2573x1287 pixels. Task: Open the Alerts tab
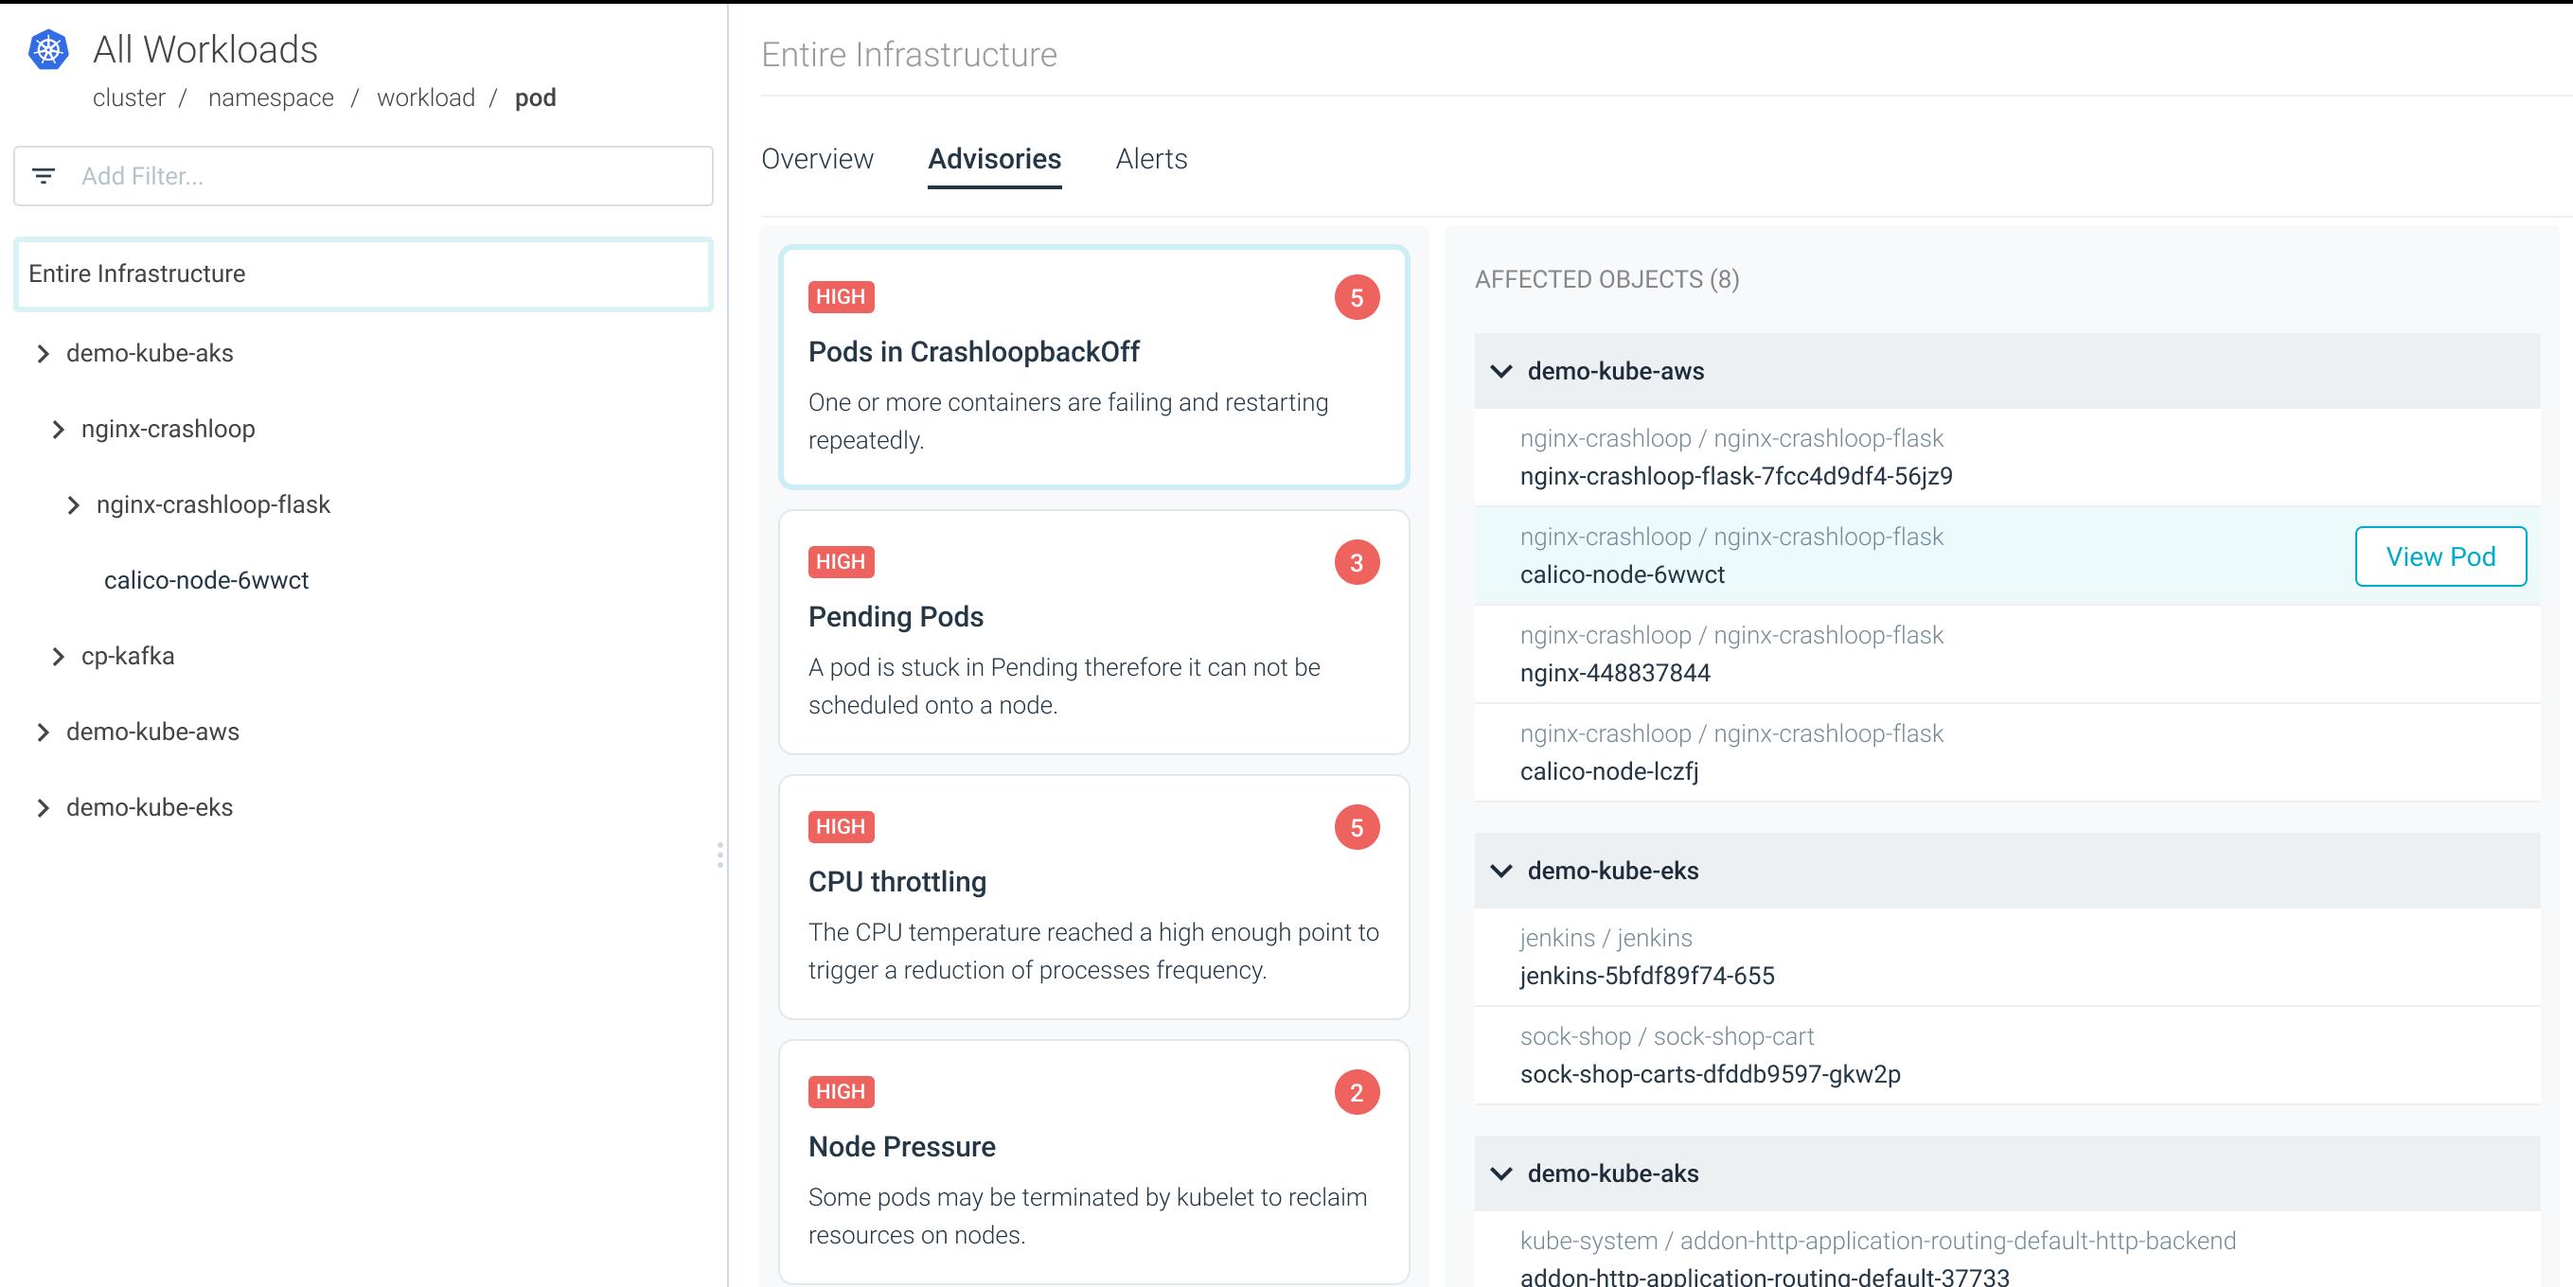1151,159
